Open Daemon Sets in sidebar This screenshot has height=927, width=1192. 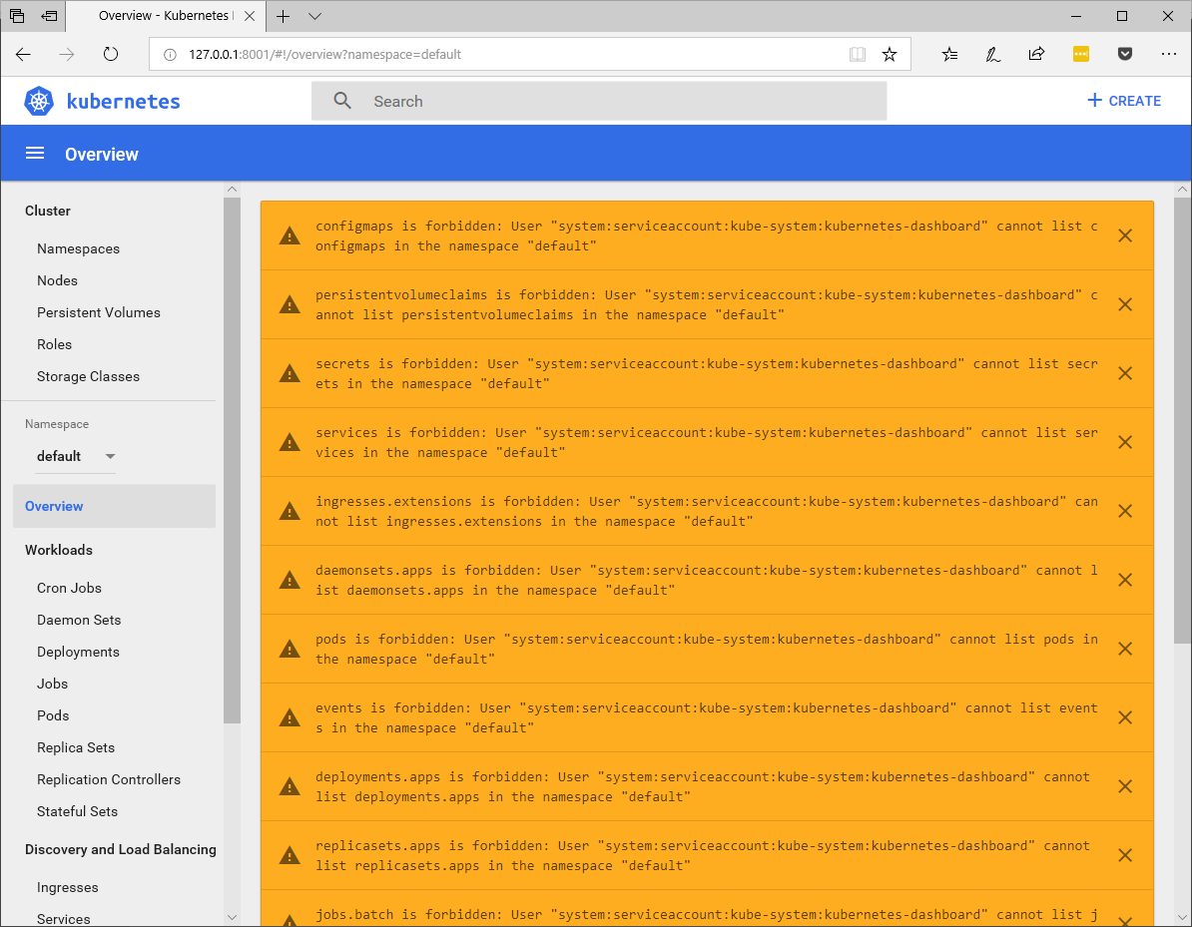click(79, 620)
